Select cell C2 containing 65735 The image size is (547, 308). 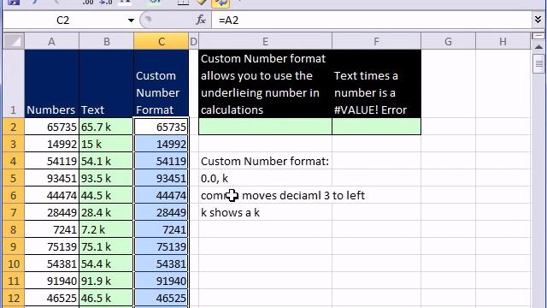[162, 127]
